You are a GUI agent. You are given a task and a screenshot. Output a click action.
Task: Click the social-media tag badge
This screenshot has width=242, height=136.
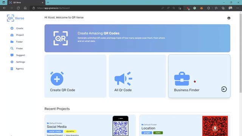(55, 131)
